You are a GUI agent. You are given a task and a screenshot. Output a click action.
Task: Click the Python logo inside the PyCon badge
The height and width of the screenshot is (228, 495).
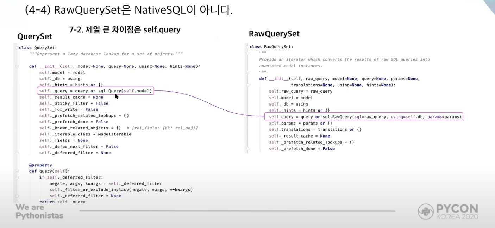426,212
